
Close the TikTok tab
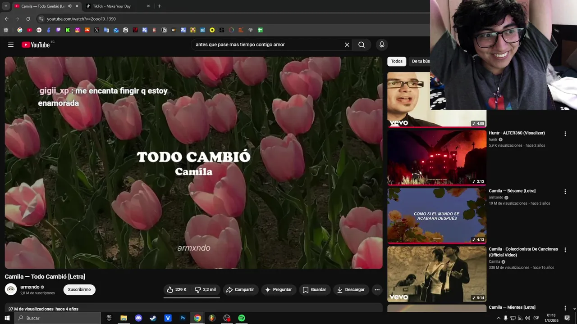pos(148,6)
